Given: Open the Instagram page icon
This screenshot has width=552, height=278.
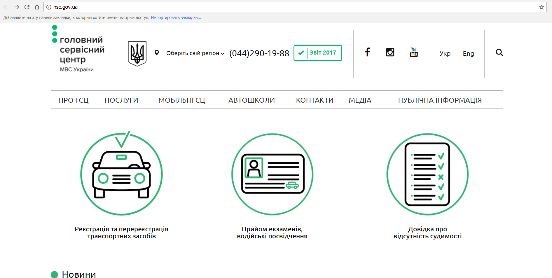Looking at the screenshot, I should [x=390, y=52].
